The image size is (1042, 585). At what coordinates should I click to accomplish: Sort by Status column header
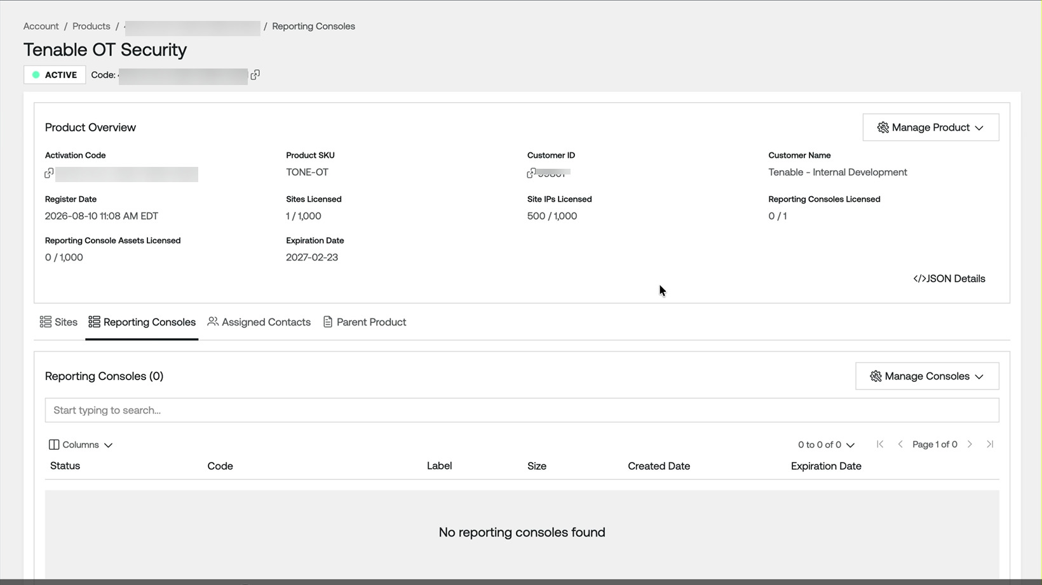pos(65,466)
